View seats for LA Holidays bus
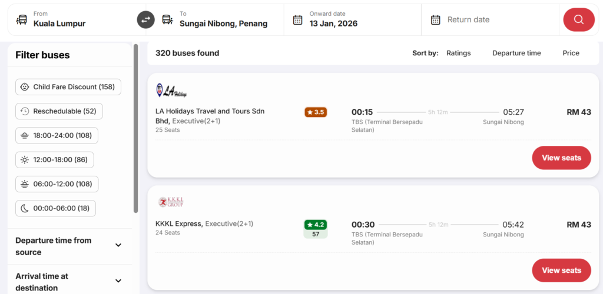This screenshot has height=294, width=603. tap(561, 158)
